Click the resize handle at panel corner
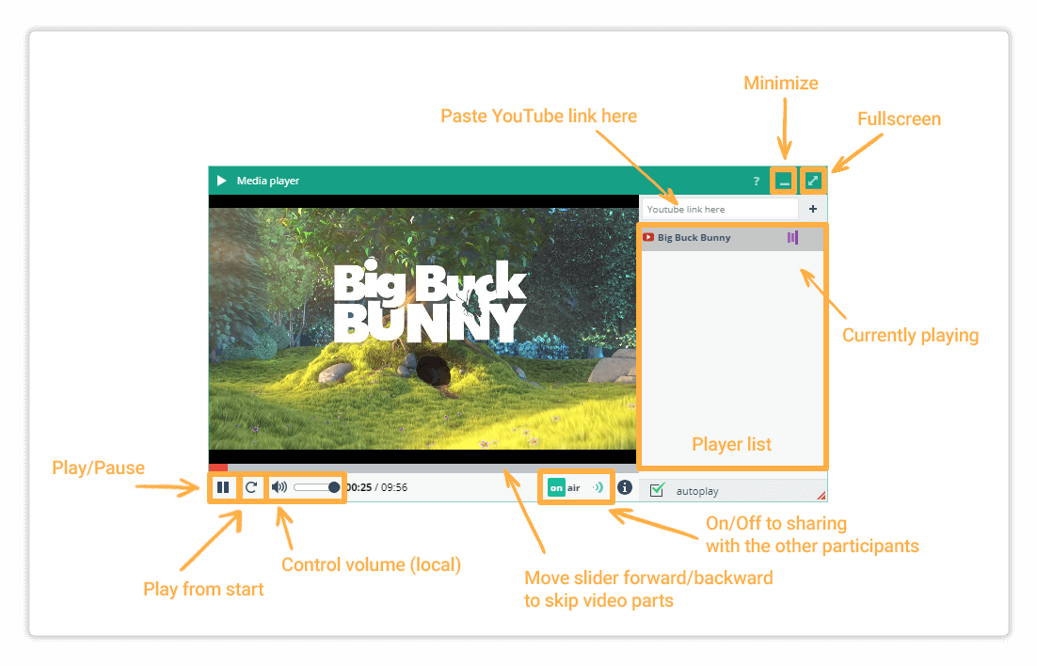The height and width of the screenshot is (666, 1037). pos(822,496)
